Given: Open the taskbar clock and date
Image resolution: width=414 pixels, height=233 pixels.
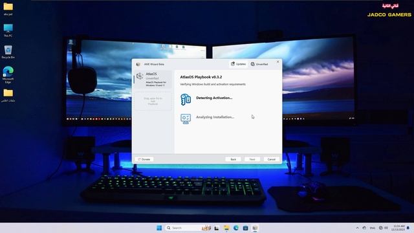Looking at the screenshot, I should 398,228.
